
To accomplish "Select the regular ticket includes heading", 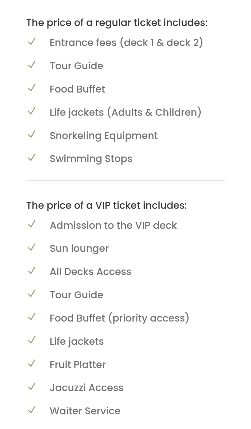I will click(117, 23).
